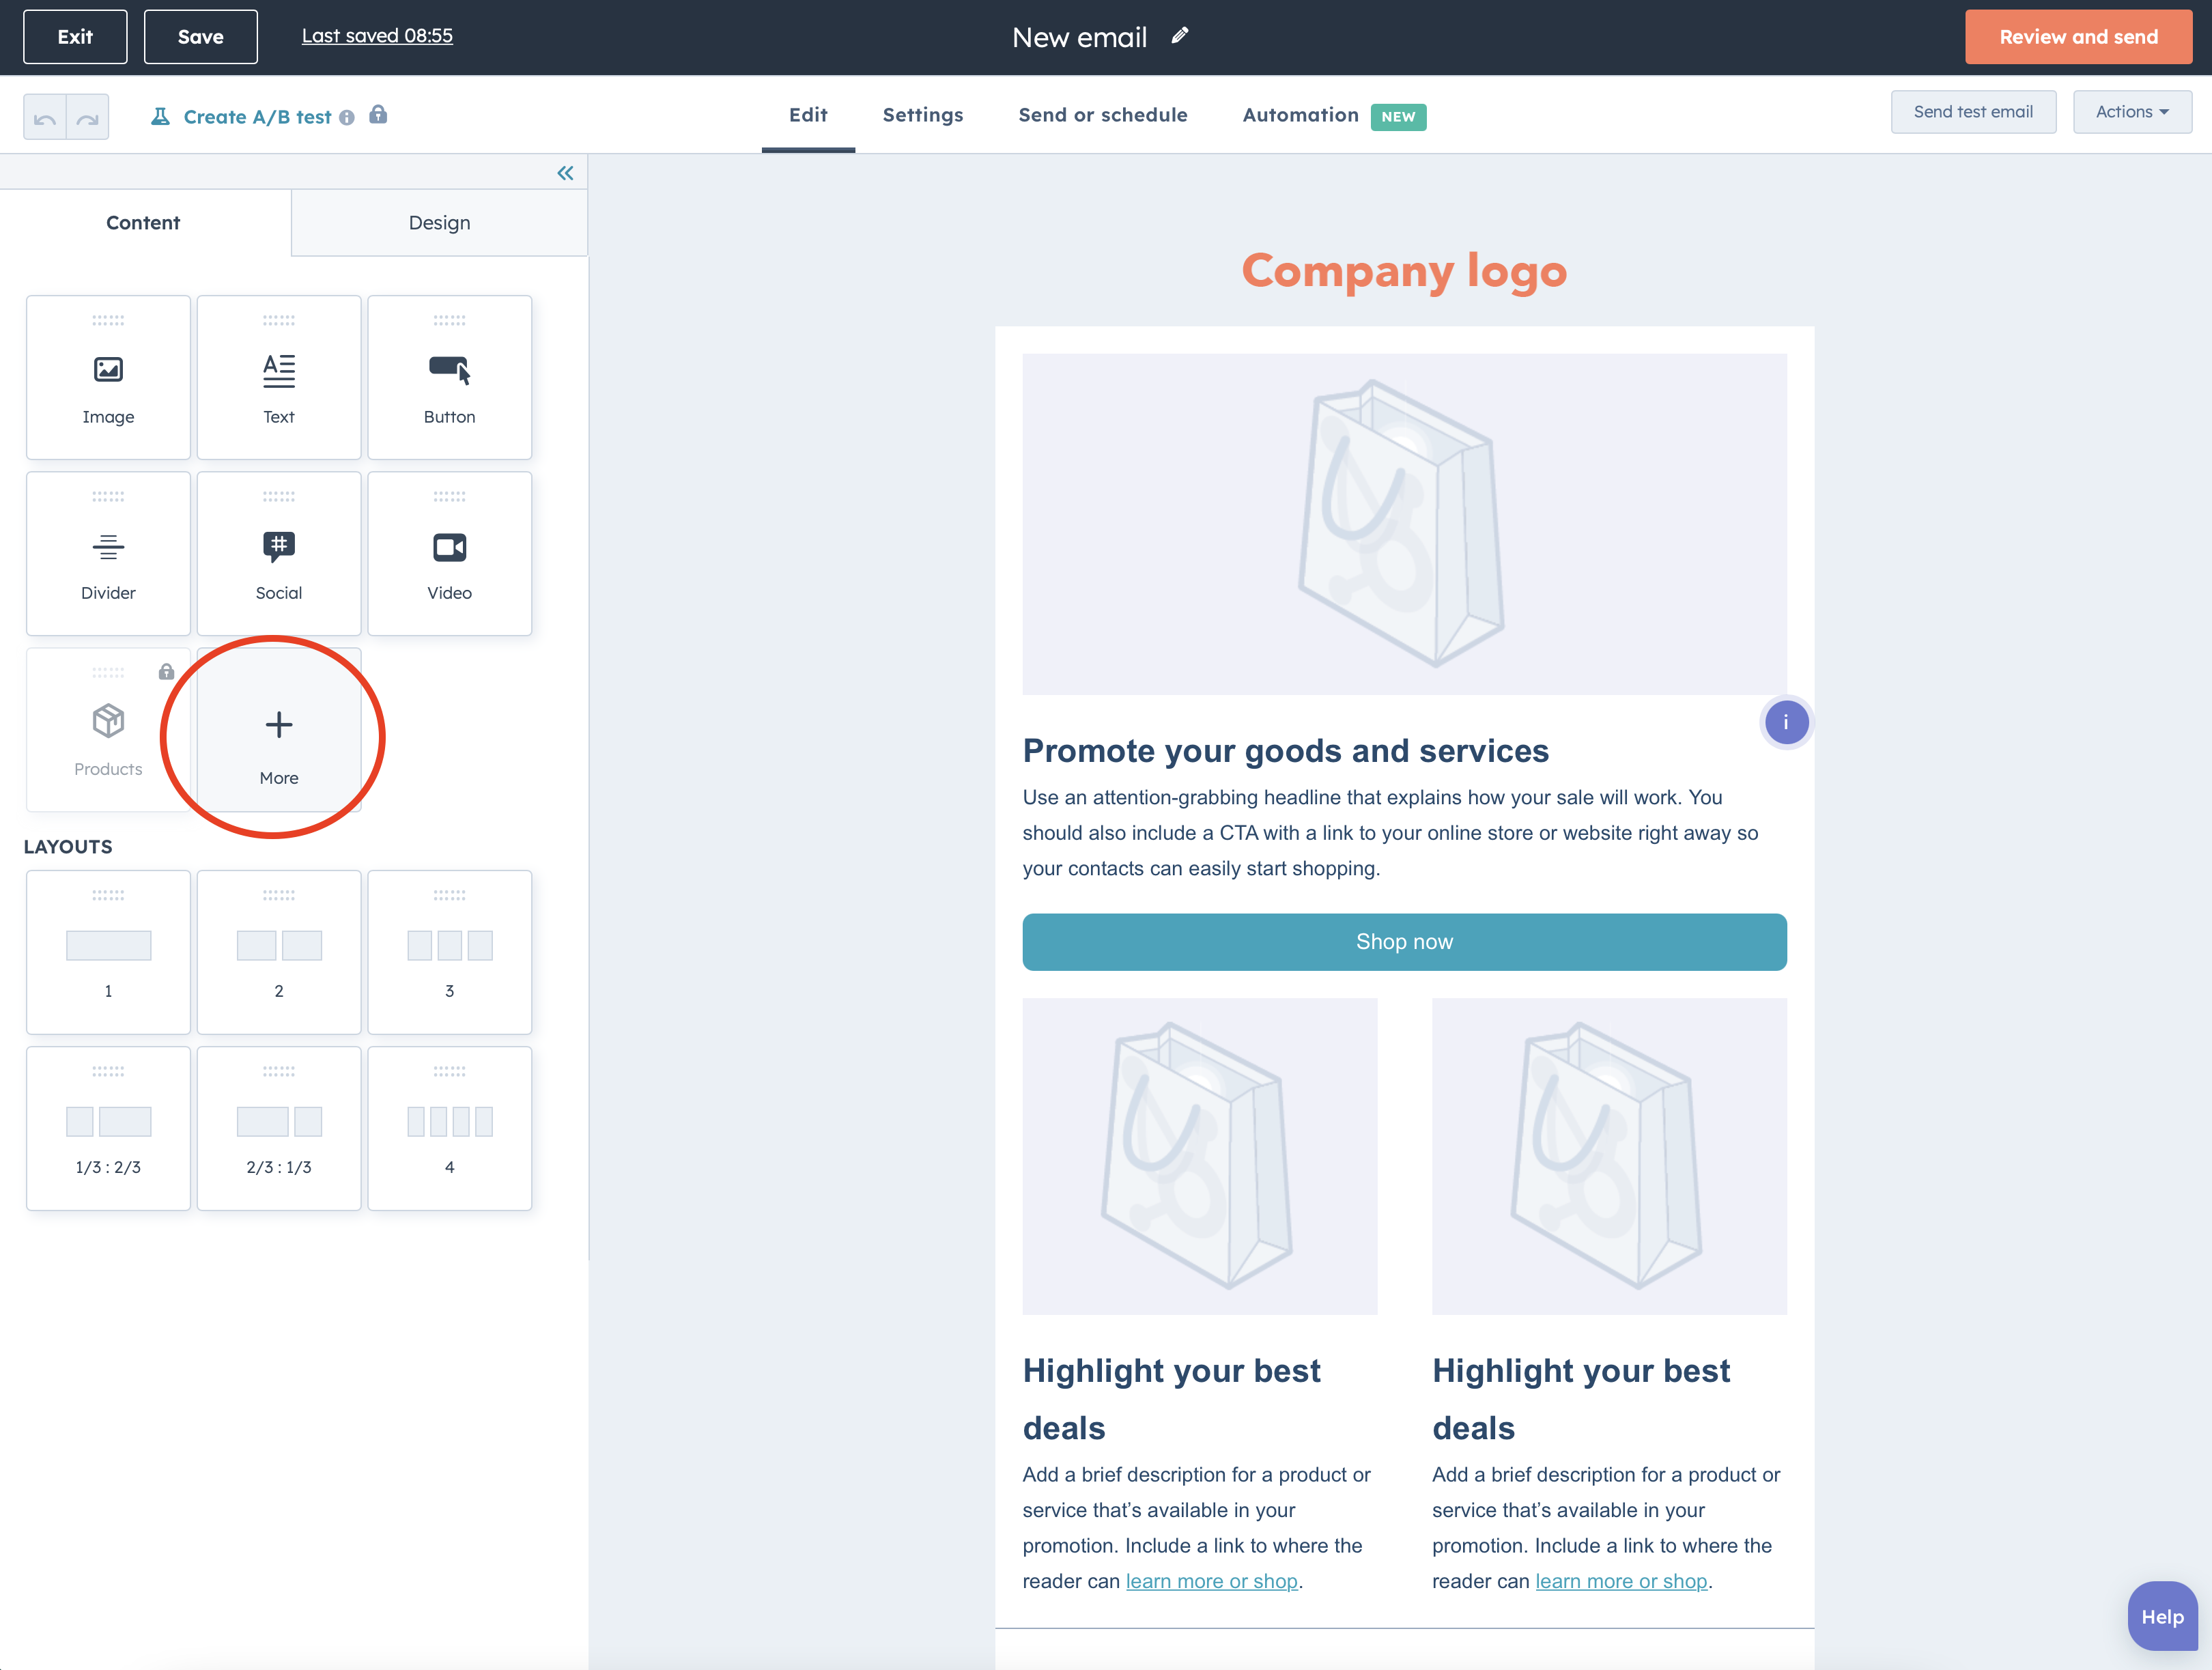Select the Button content module
The width and height of the screenshot is (2212, 1670).
coord(449,377)
